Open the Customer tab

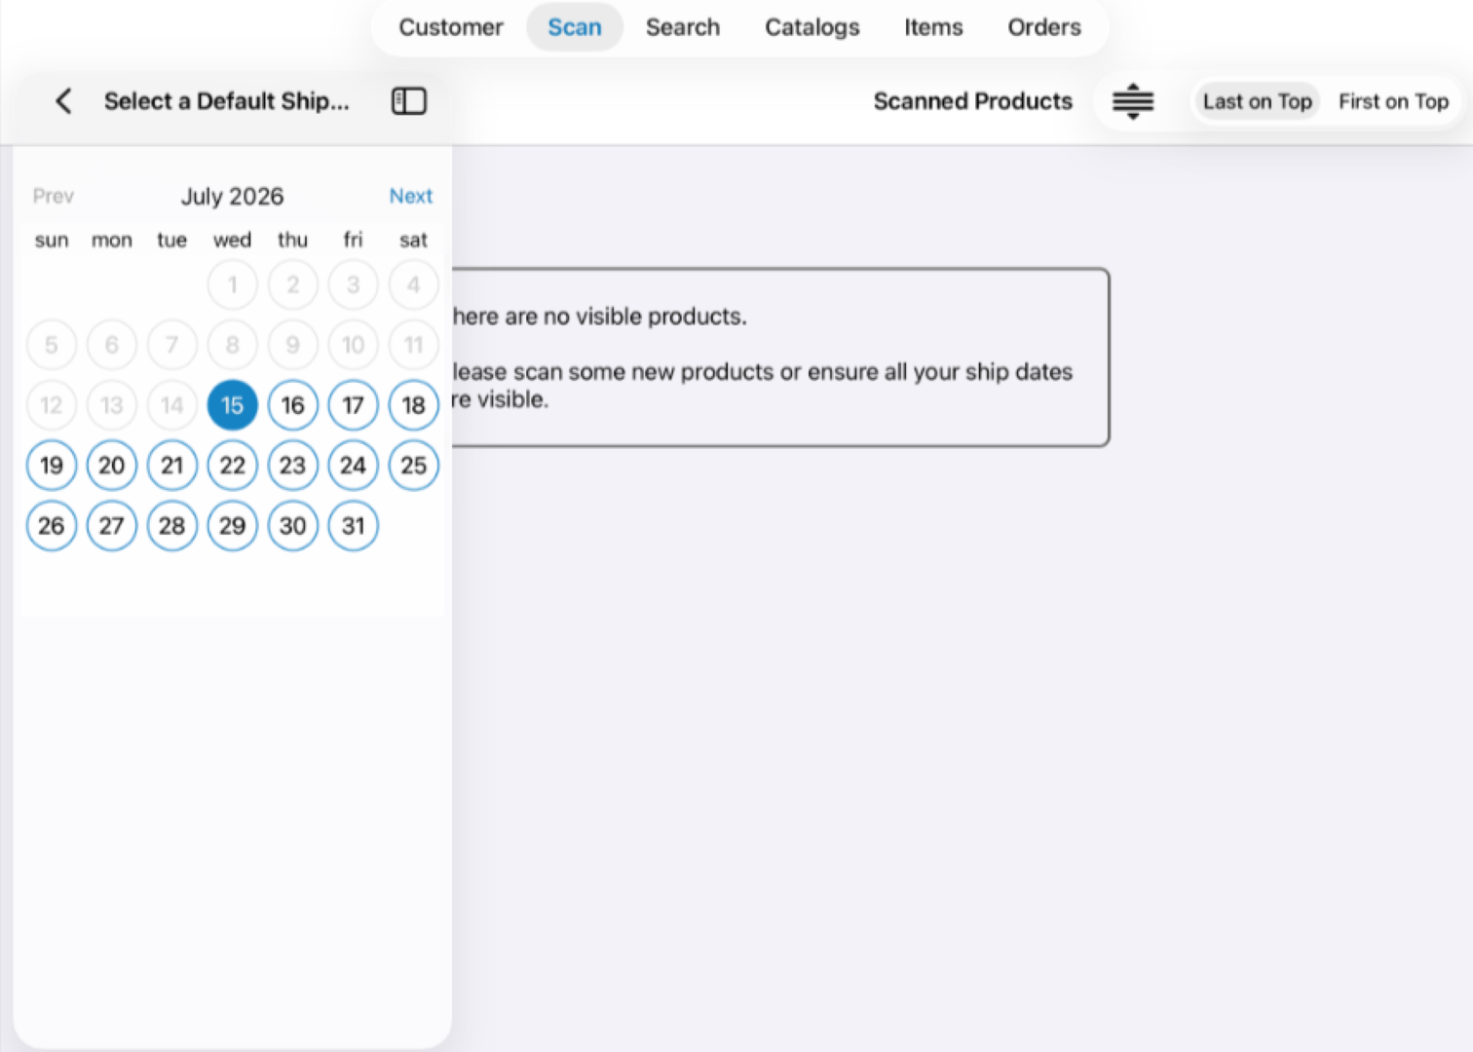pos(450,27)
